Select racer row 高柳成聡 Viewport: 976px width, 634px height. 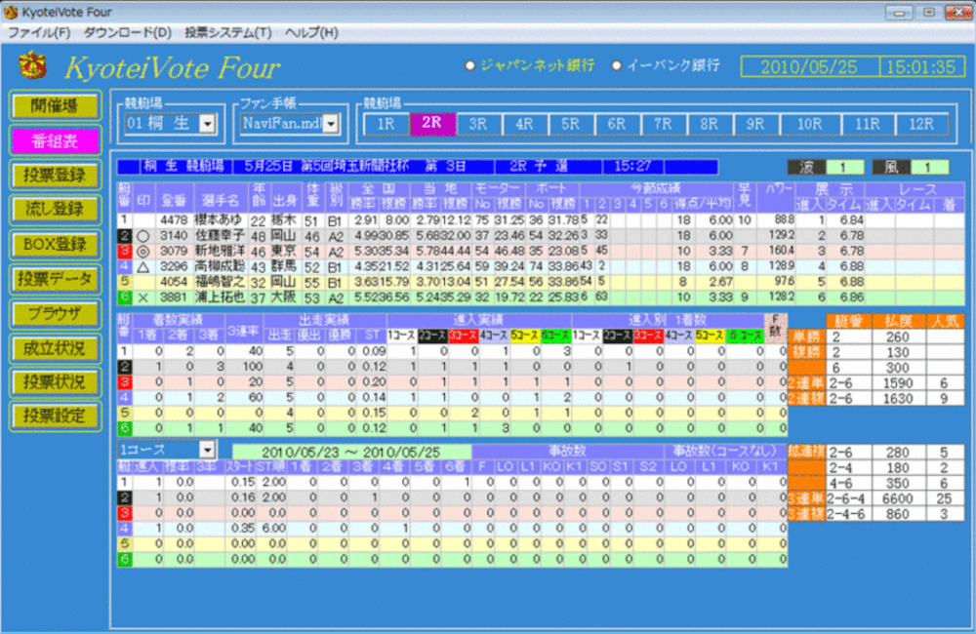541,266
